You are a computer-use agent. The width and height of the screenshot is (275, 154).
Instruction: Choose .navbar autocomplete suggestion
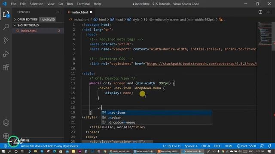click(x=157, y=118)
